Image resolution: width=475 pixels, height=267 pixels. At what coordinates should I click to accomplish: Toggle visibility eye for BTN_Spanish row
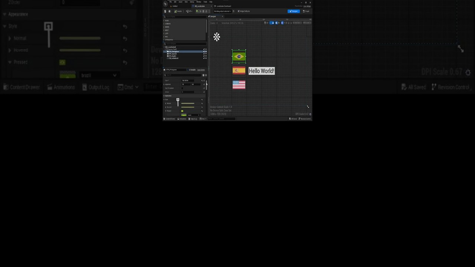click(206, 54)
